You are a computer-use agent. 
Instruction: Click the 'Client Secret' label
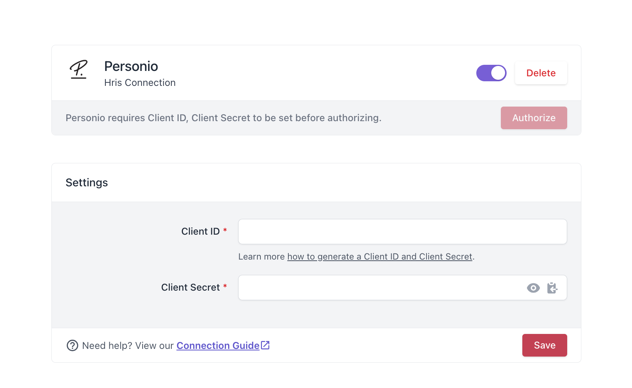[190, 287]
